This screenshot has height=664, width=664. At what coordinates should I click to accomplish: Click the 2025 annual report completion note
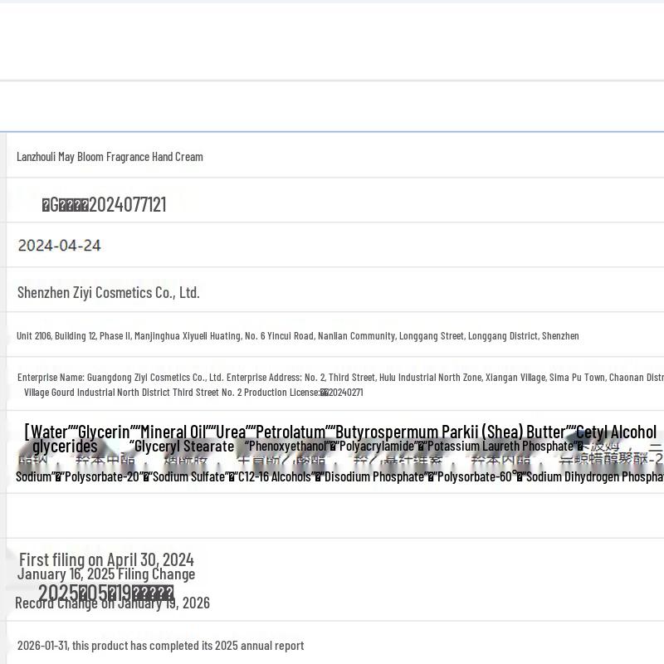coord(160,646)
